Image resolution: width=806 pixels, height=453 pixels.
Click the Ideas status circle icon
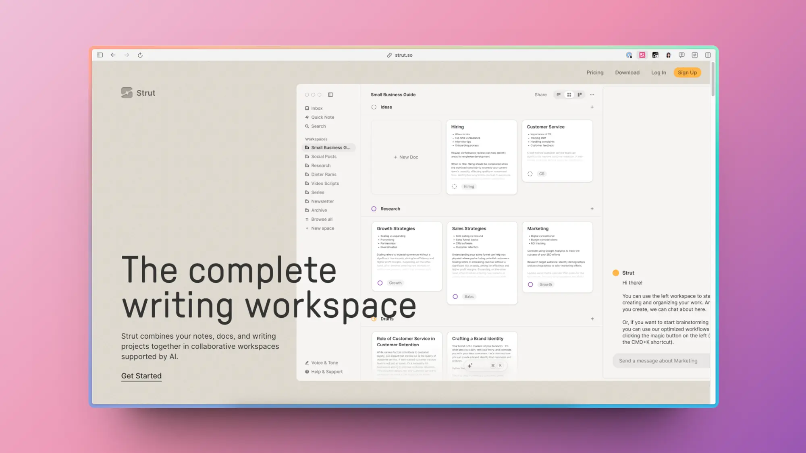[374, 107]
